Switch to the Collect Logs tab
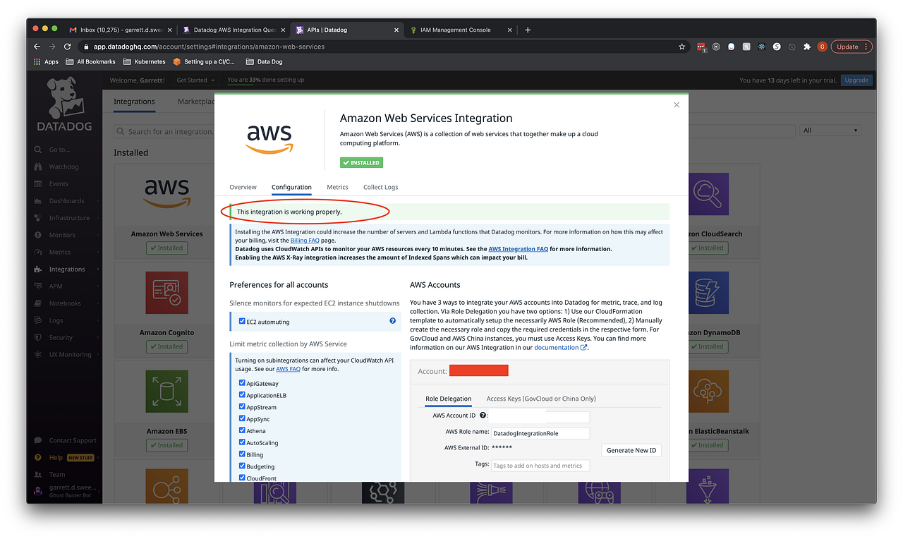This screenshot has width=903, height=539. [x=380, y=187]
